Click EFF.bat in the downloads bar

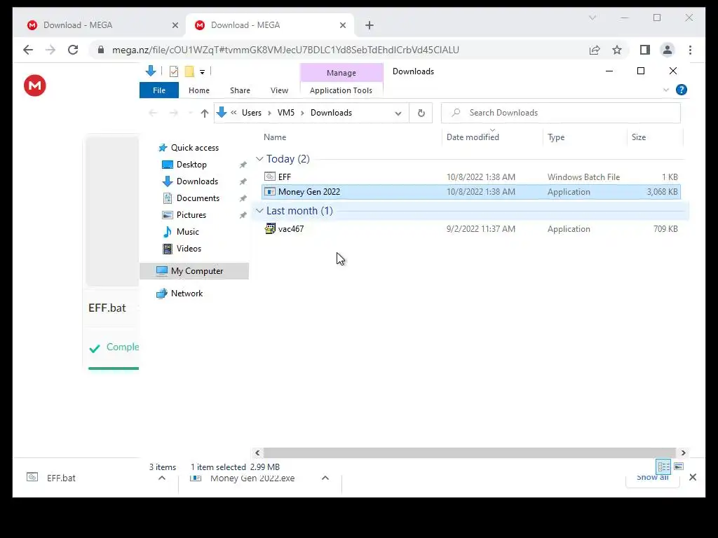61,478
